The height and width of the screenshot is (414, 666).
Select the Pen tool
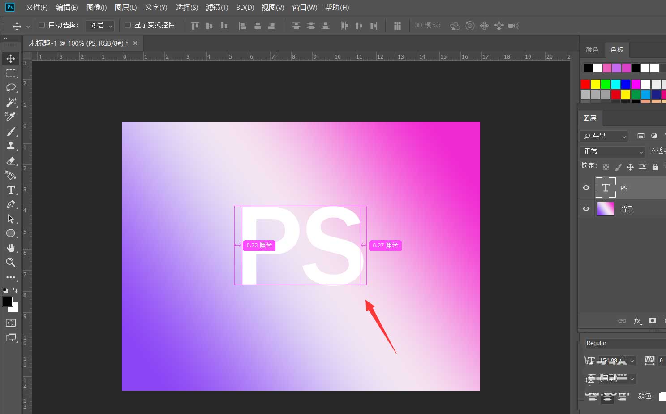(11, 204)
